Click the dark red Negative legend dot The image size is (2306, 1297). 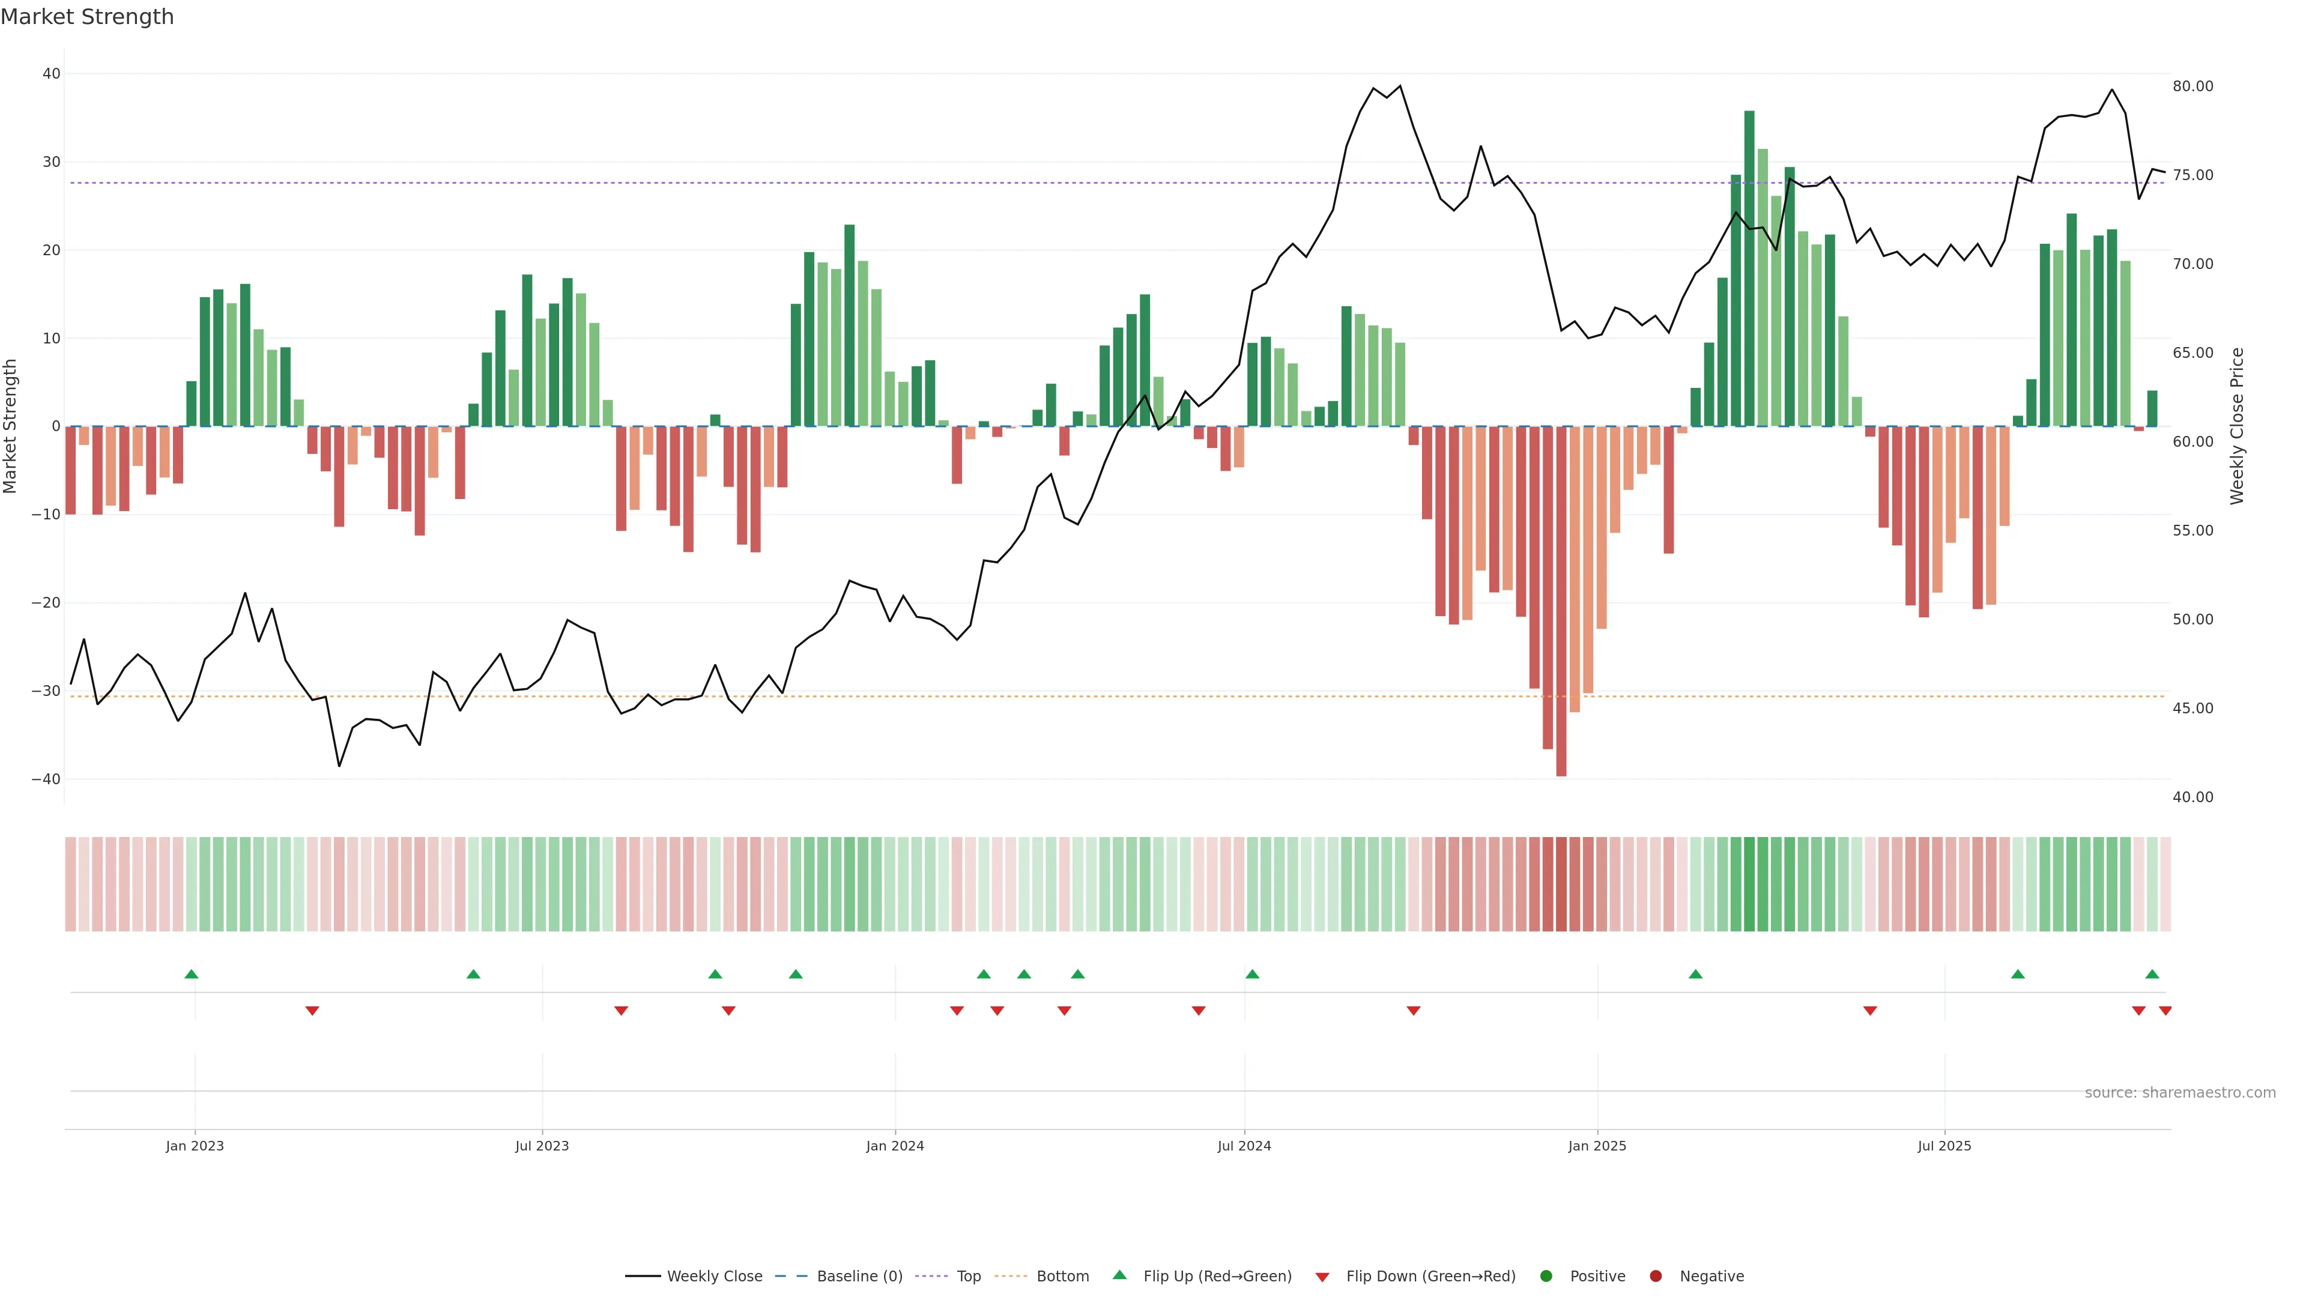[1655, 1275]
